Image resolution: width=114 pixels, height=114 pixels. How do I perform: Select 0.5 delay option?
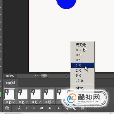click(x=83, y=60)
